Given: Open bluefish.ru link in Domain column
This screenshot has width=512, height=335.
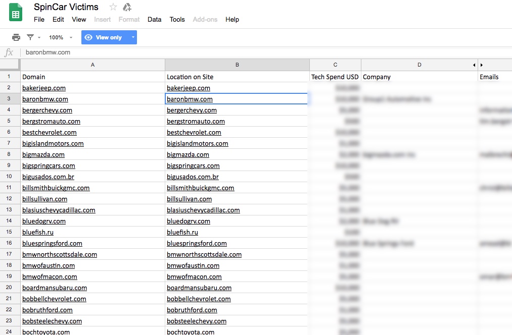Looking at the screenshot, I should coord(38,233).
